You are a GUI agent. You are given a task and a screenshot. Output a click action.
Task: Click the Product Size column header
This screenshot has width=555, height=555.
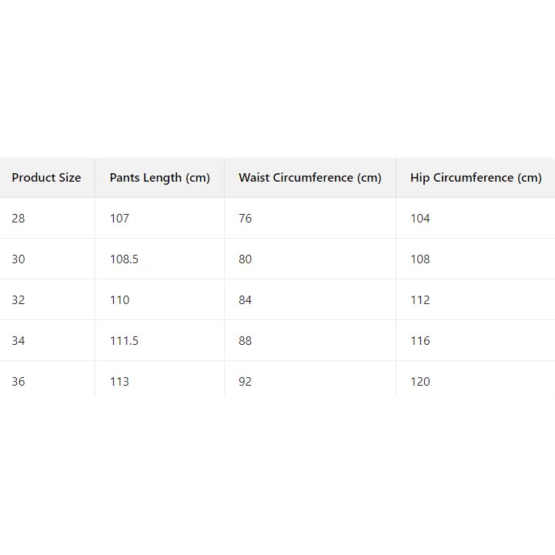pyautogui.click(x=46, y=178)
